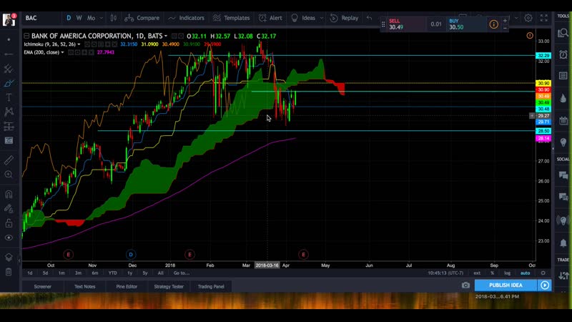Image resolution: width=572 pixels, height=322 pixels.
Task: Start bar Replay mode
Action: pyautogui.click(x=344, y=18)
